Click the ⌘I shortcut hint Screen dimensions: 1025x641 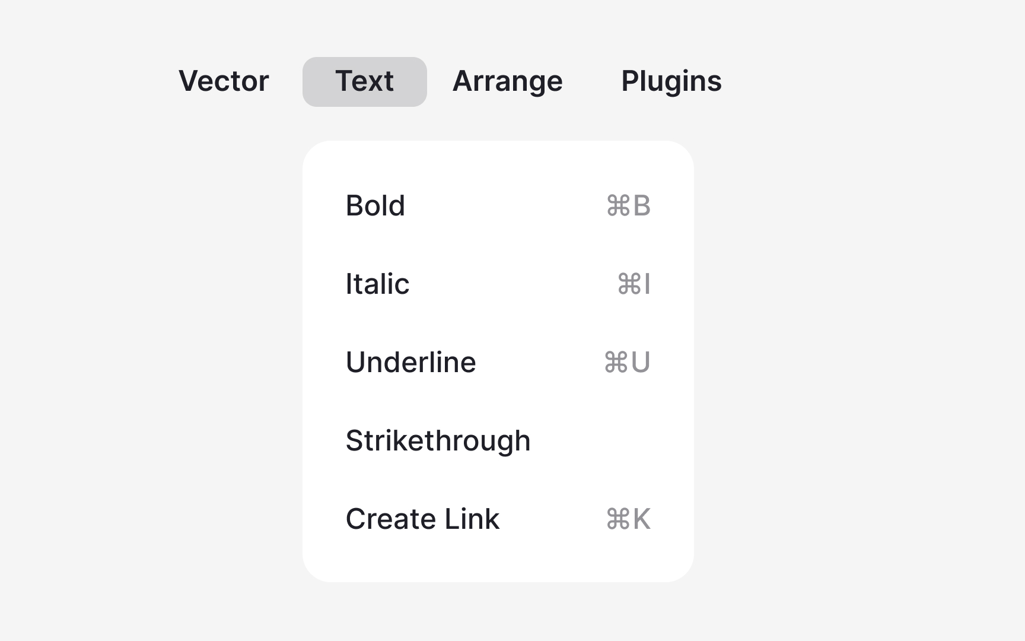point(634,284)
